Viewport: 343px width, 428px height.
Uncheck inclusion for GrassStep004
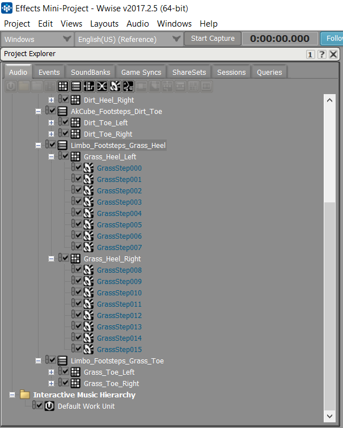[79, 213]
